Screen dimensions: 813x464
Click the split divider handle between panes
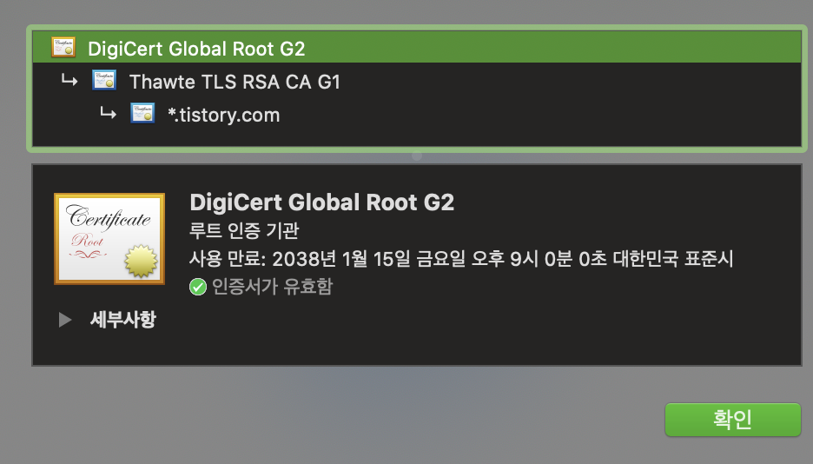(417, 156)
